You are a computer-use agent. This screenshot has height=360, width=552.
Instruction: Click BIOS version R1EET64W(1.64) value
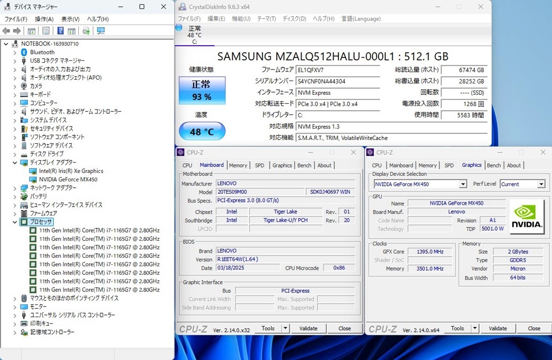[285, 259]
